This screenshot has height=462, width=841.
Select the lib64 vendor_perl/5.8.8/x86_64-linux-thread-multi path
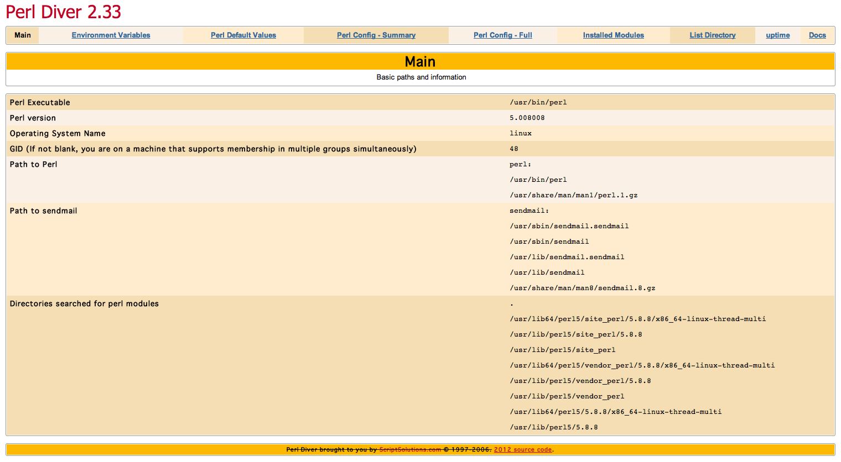(642, 366)
